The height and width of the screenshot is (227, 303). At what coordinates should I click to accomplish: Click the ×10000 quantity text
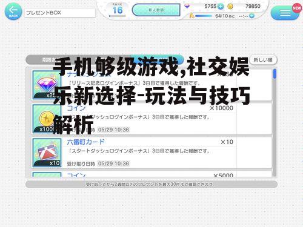pyautogui.click(x=221, y=108)
